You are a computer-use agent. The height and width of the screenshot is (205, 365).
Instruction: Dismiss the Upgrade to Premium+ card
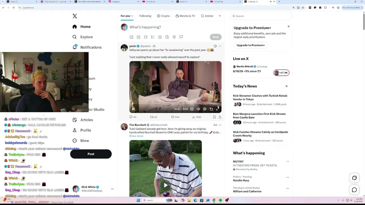[x=289, y=26]
